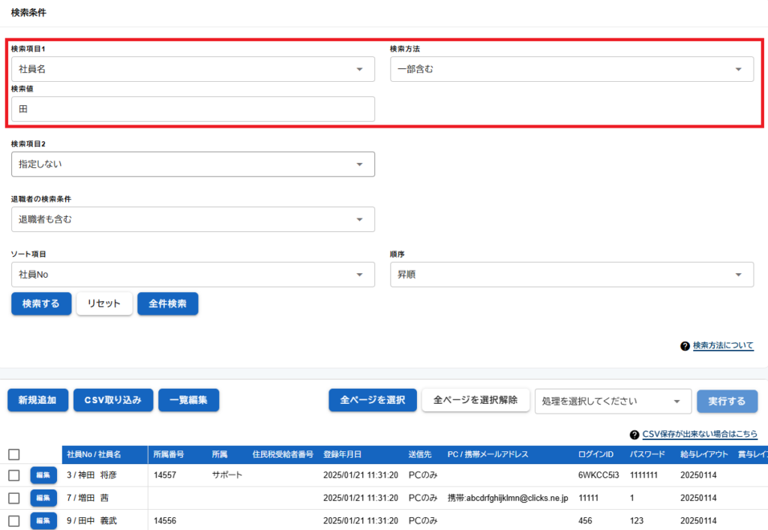Image resolution: width=768 pixels, height=530 pixels.
Task: Open the 処理を選択してください dropdown
Action: coord(612,401)
